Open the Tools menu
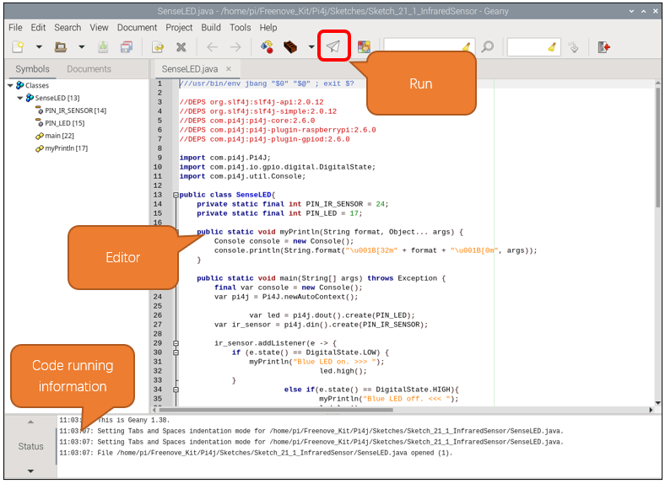The height and width of the screenshot is (484, 665). [240, 28]
